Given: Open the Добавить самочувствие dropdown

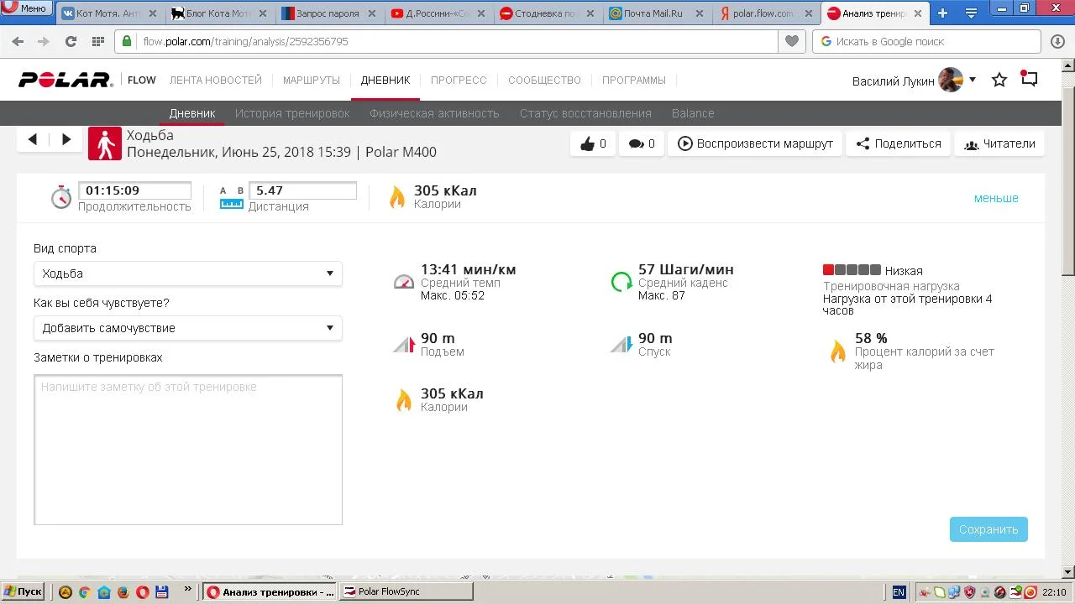Looking at the screenshot, I should [x=188, y=328].
